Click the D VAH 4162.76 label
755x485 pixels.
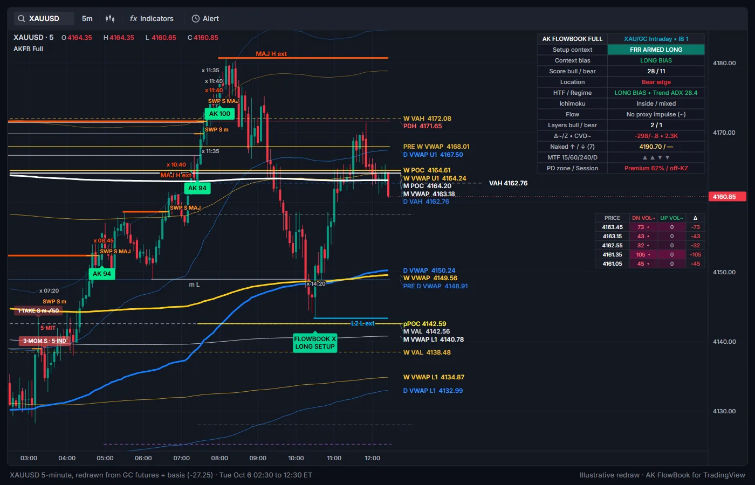click(426, 202)
